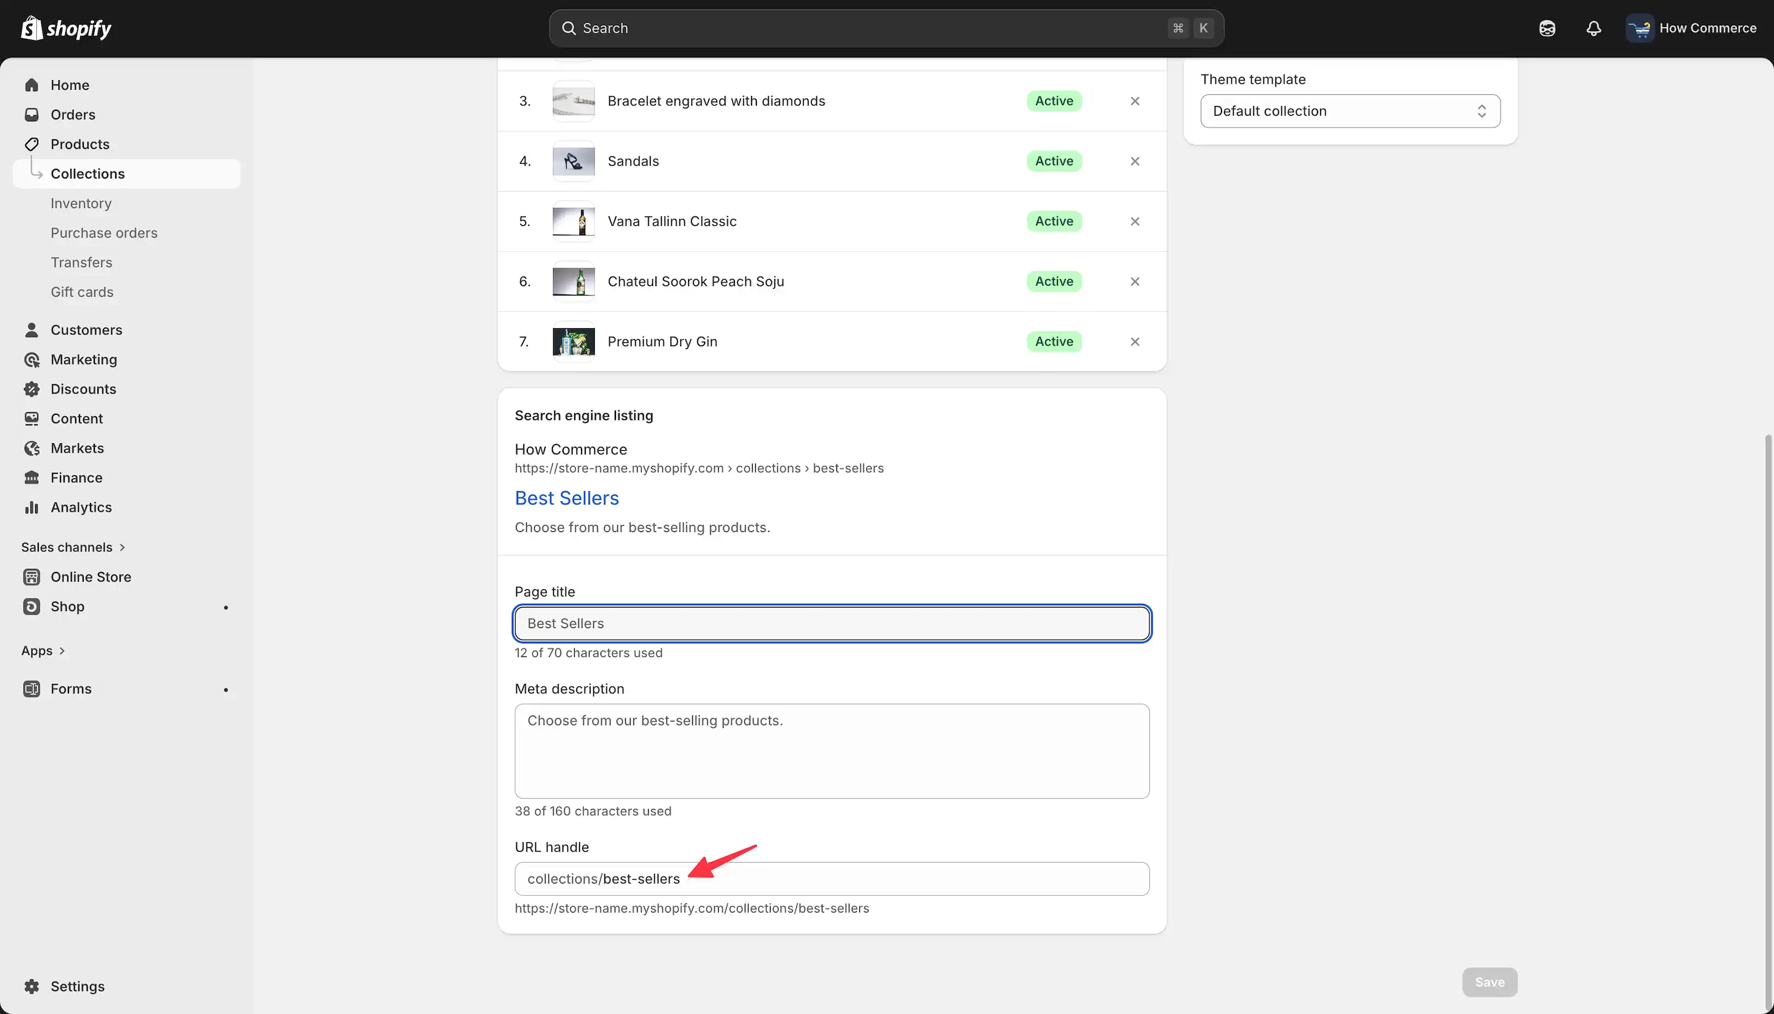Click the Shopify logo
Image resolution: width=1774 pixels, height=1014 pixels.
[66, 28]
